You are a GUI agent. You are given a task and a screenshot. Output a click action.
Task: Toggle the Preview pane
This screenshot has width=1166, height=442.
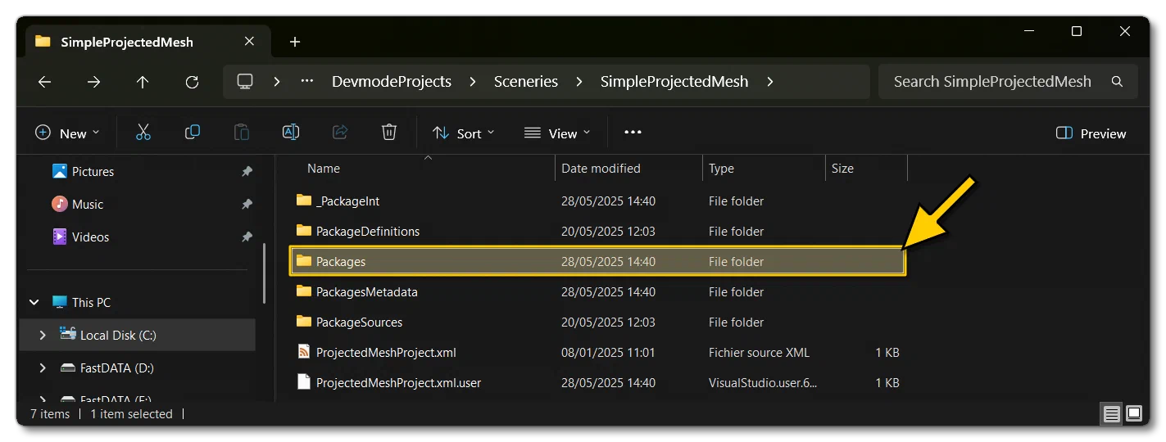1091,133
